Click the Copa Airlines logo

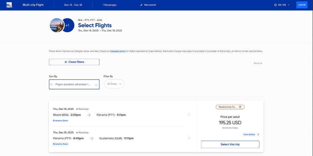pos(9,5)
